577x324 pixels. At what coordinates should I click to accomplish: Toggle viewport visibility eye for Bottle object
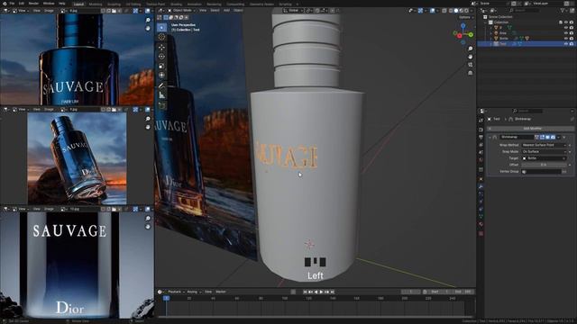(566, 38)
